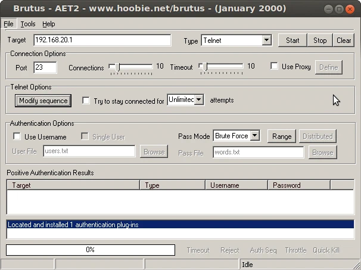361x270 pixels.
Task: Close the Brutus window
Action: [350, 9]
